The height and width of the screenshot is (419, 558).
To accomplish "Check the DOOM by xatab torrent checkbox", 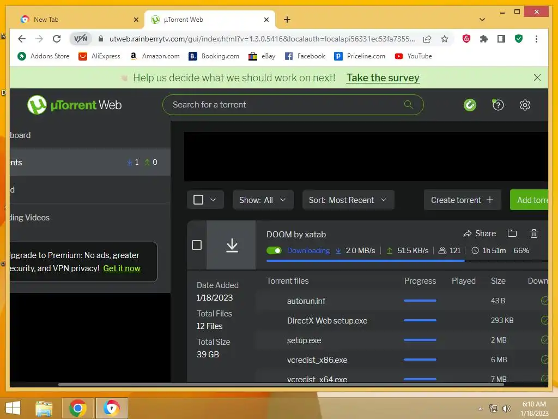I will (196, 245).
